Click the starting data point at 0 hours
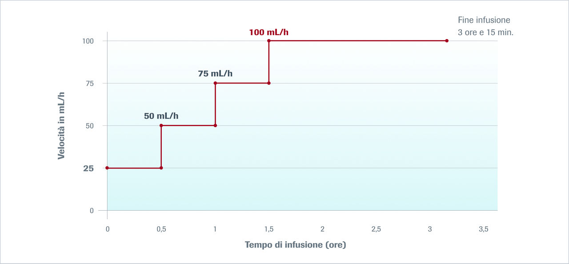 [107, 168]
